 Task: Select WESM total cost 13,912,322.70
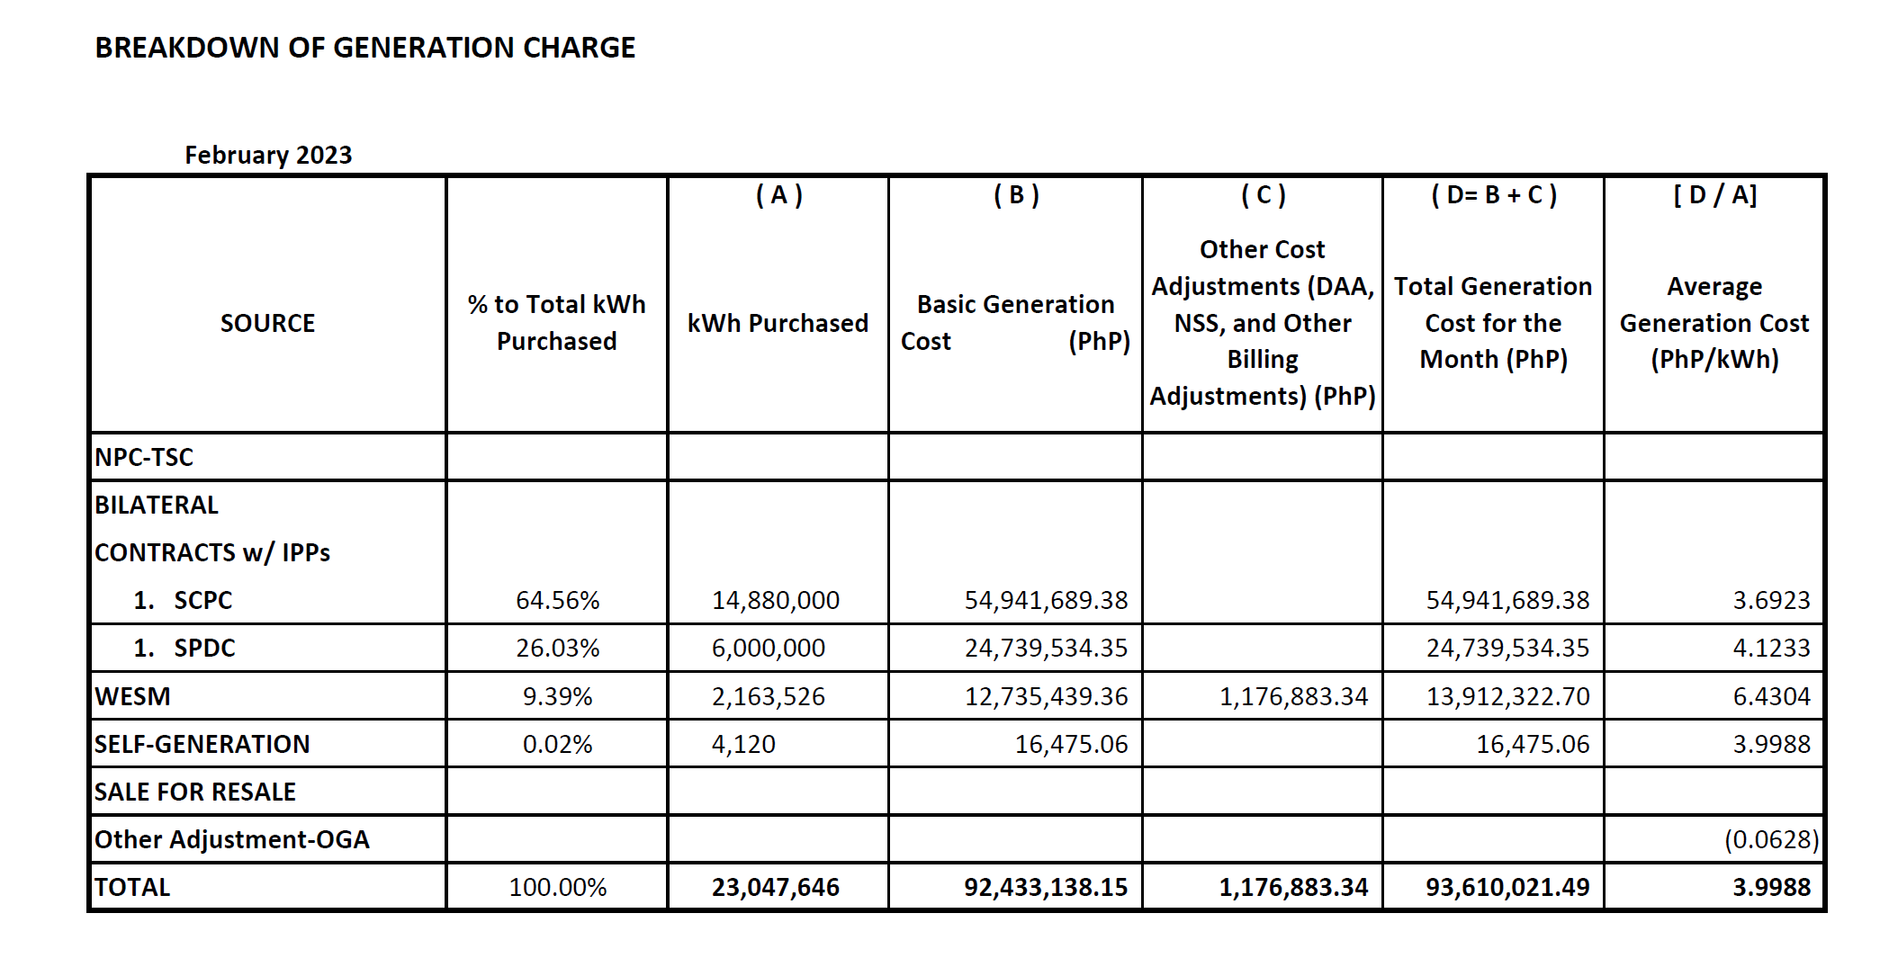click(x=1507, y=696)
